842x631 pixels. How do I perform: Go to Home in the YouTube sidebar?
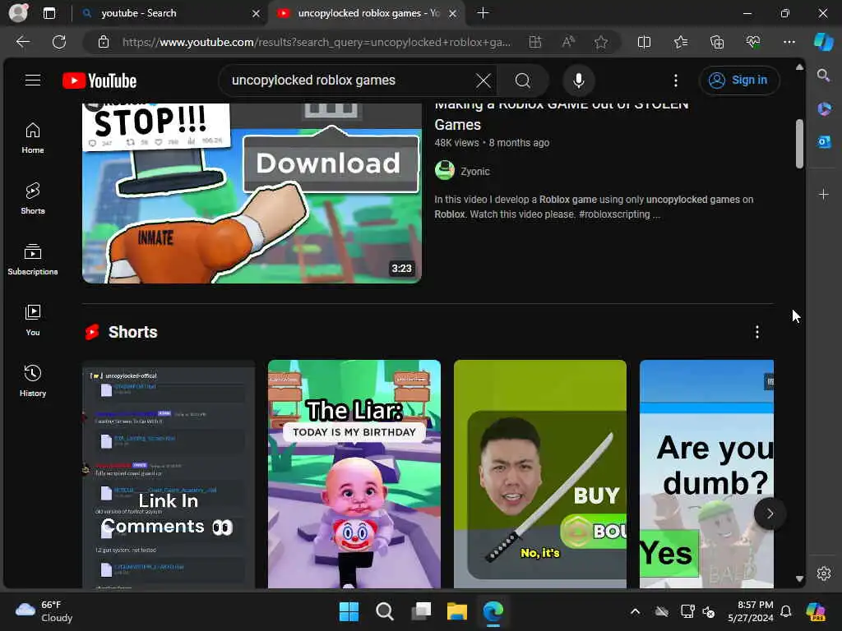[33, 138]
